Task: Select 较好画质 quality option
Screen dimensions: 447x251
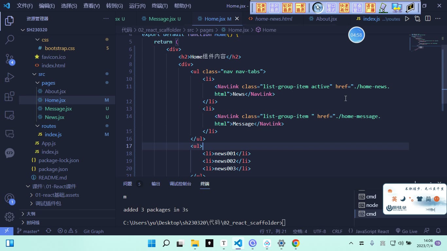Action: pyautogui.click(x=287, y=8)
